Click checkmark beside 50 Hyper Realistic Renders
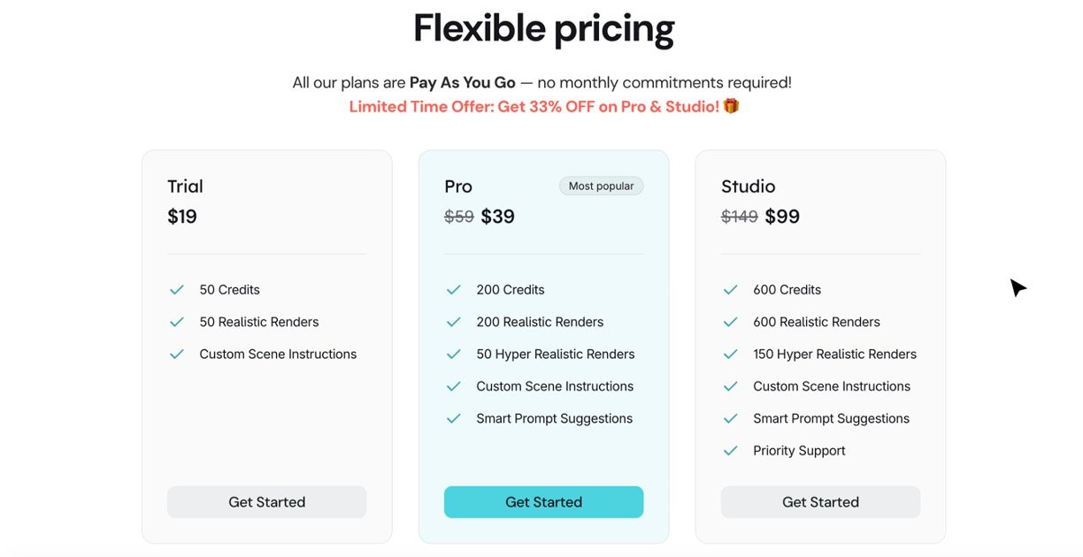 (454, 354)
